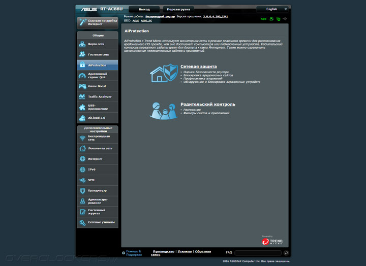Click the Выход logout button

click(144, 9)
